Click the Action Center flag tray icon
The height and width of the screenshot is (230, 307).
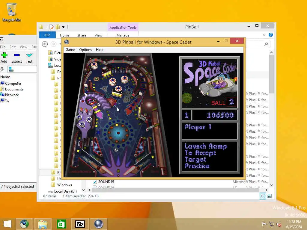coord(264,224)
